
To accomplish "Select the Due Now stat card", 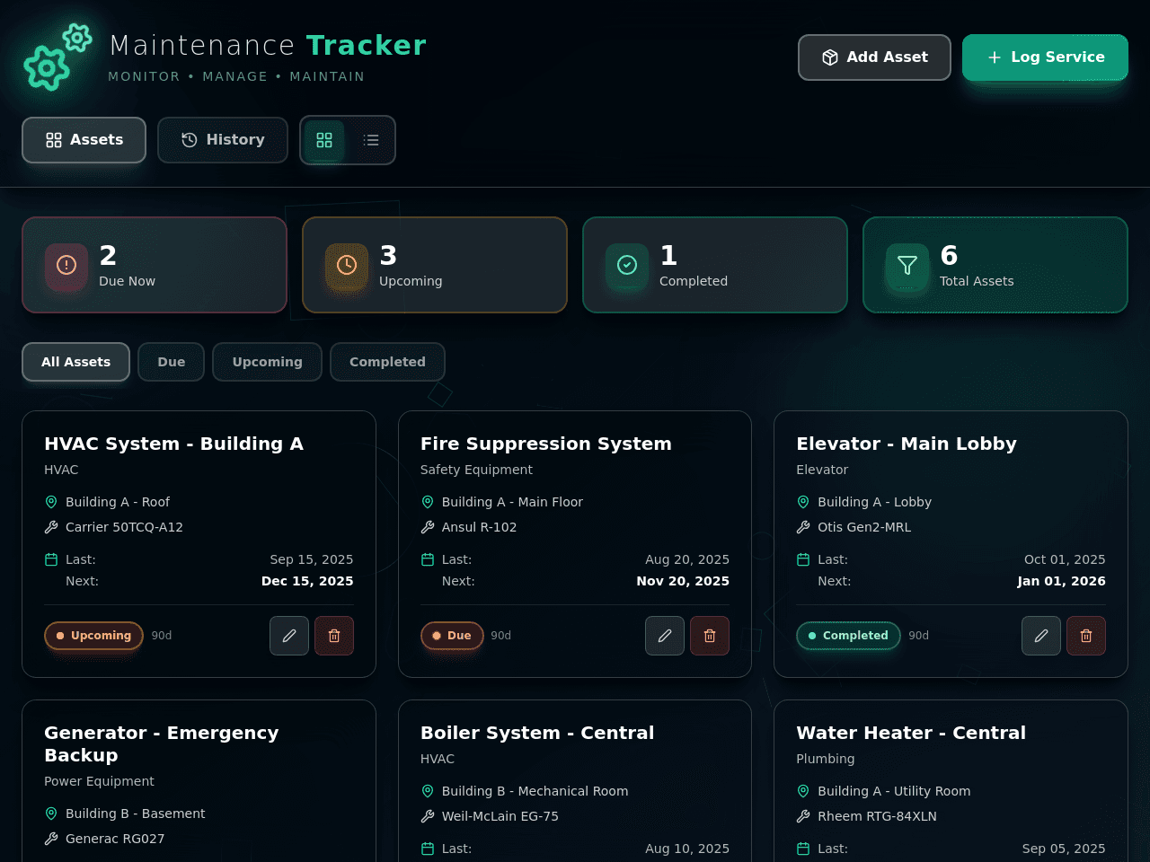I will 155,265.
